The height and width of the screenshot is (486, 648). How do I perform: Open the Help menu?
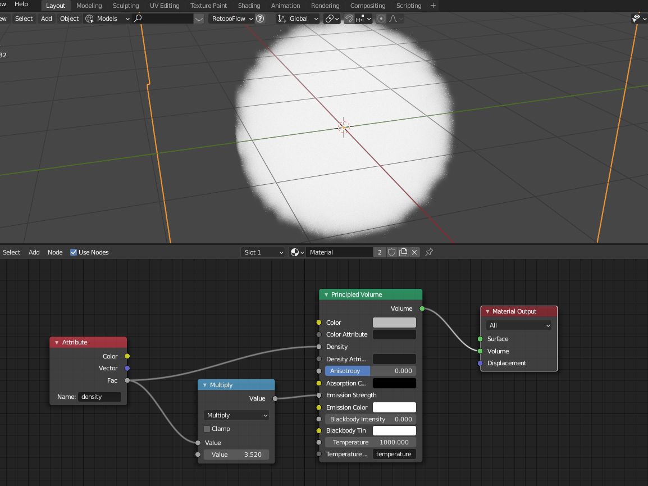click(x=21, y=4)
